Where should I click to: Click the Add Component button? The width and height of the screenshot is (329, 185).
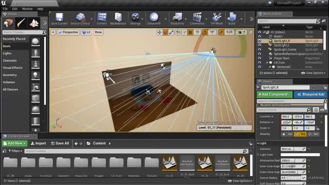click(275, 95)
